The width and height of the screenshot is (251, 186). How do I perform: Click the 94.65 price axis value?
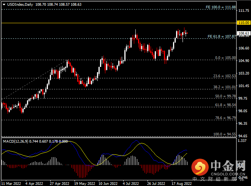tap(244, 136)
